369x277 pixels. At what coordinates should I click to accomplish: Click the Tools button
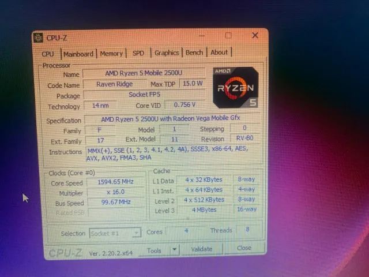click(154, 250)
